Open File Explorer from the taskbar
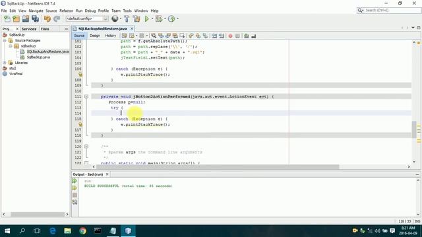Image resolution: width=422 pixels, height=237 pixels. pyautogui.click(x=67, y=231)
